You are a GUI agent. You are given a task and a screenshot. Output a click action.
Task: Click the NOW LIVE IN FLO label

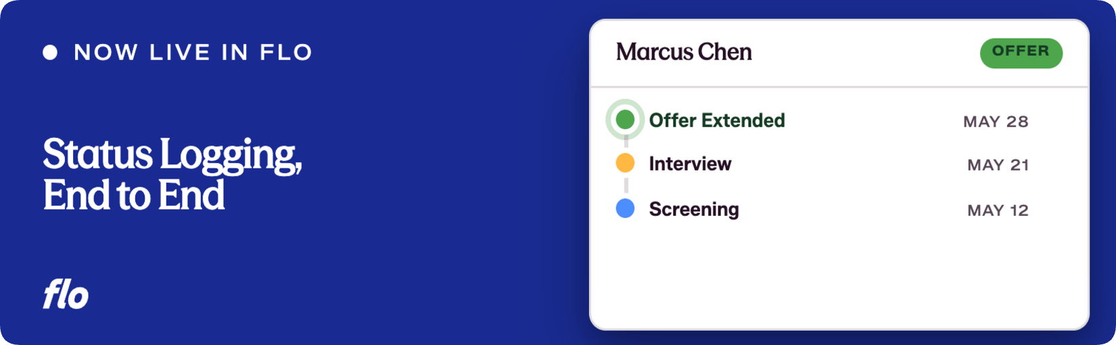(x=193, y=53)
